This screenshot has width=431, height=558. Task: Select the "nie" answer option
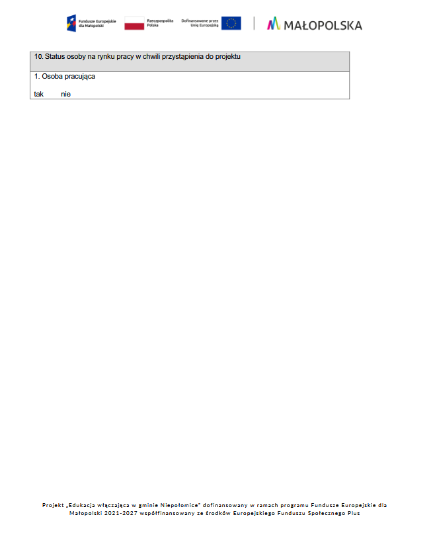[x=65, y=95]
